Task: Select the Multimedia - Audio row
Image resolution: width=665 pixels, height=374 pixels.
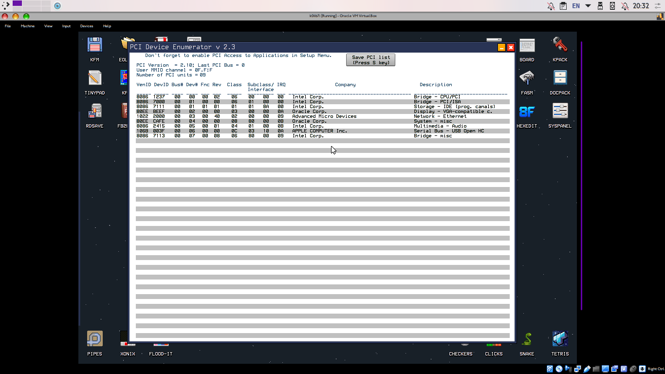Action: coord(323,126)
